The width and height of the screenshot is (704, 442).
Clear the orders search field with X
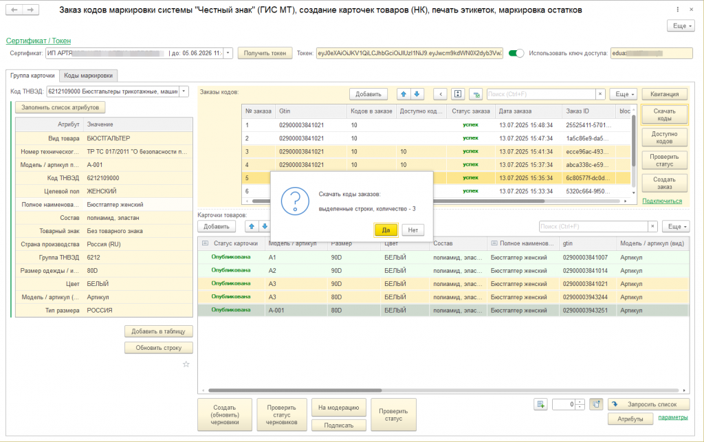600,94
